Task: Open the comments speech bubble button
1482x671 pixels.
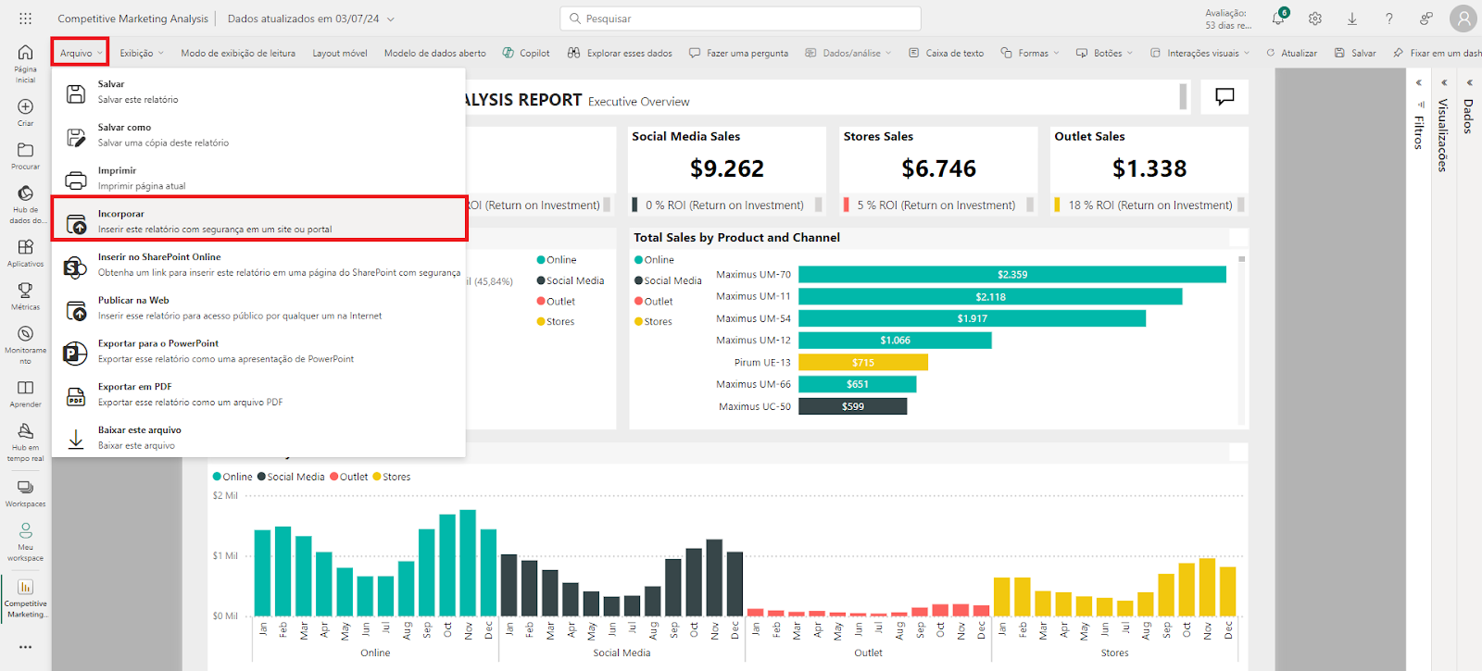Action: pyautogui.click(x=1225, y=96)
